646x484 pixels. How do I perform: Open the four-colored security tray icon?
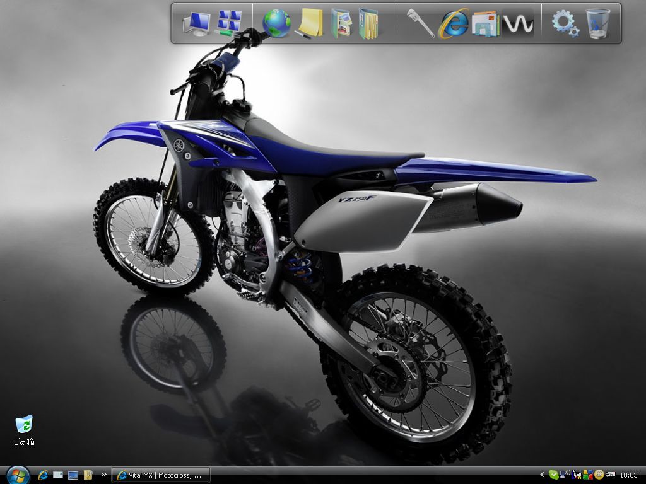[x=588, y=475]
